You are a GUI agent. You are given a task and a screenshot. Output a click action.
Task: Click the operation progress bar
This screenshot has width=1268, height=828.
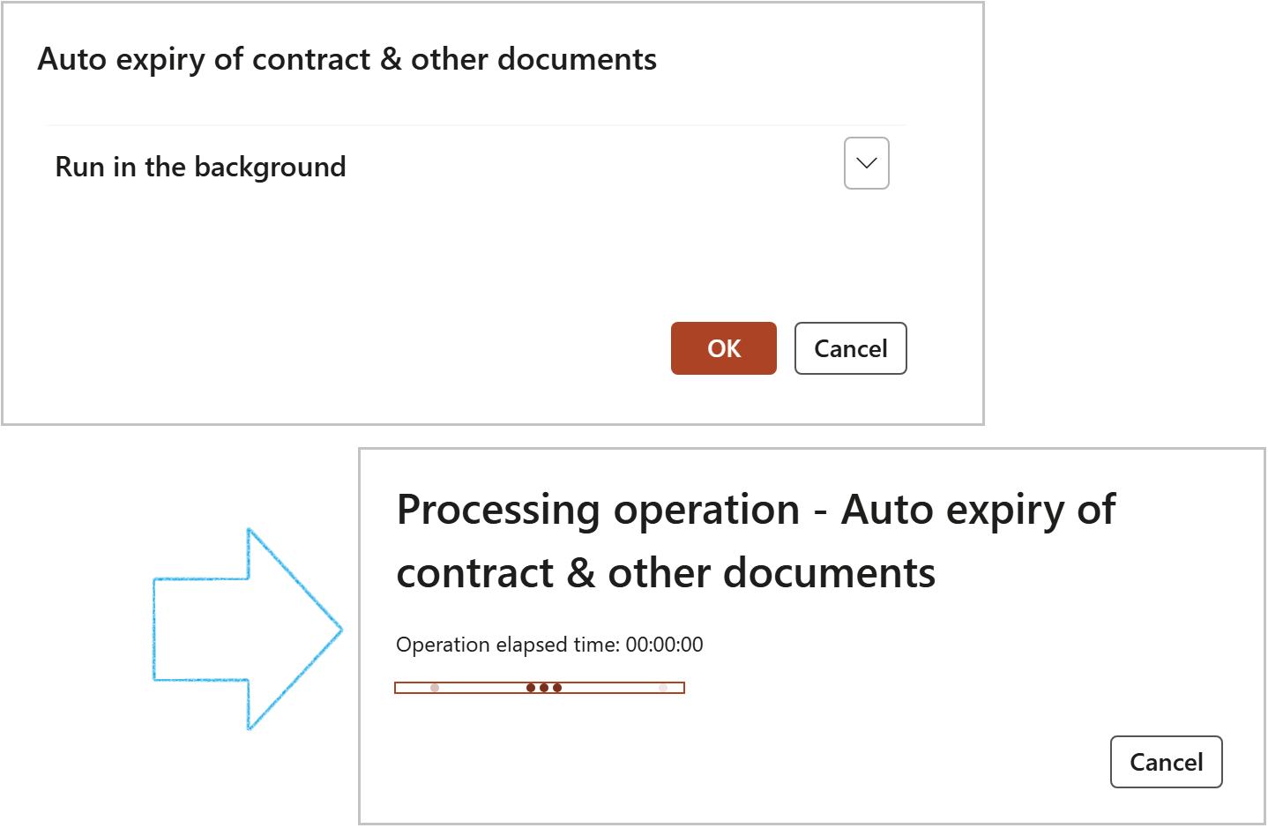pos(539,688)
